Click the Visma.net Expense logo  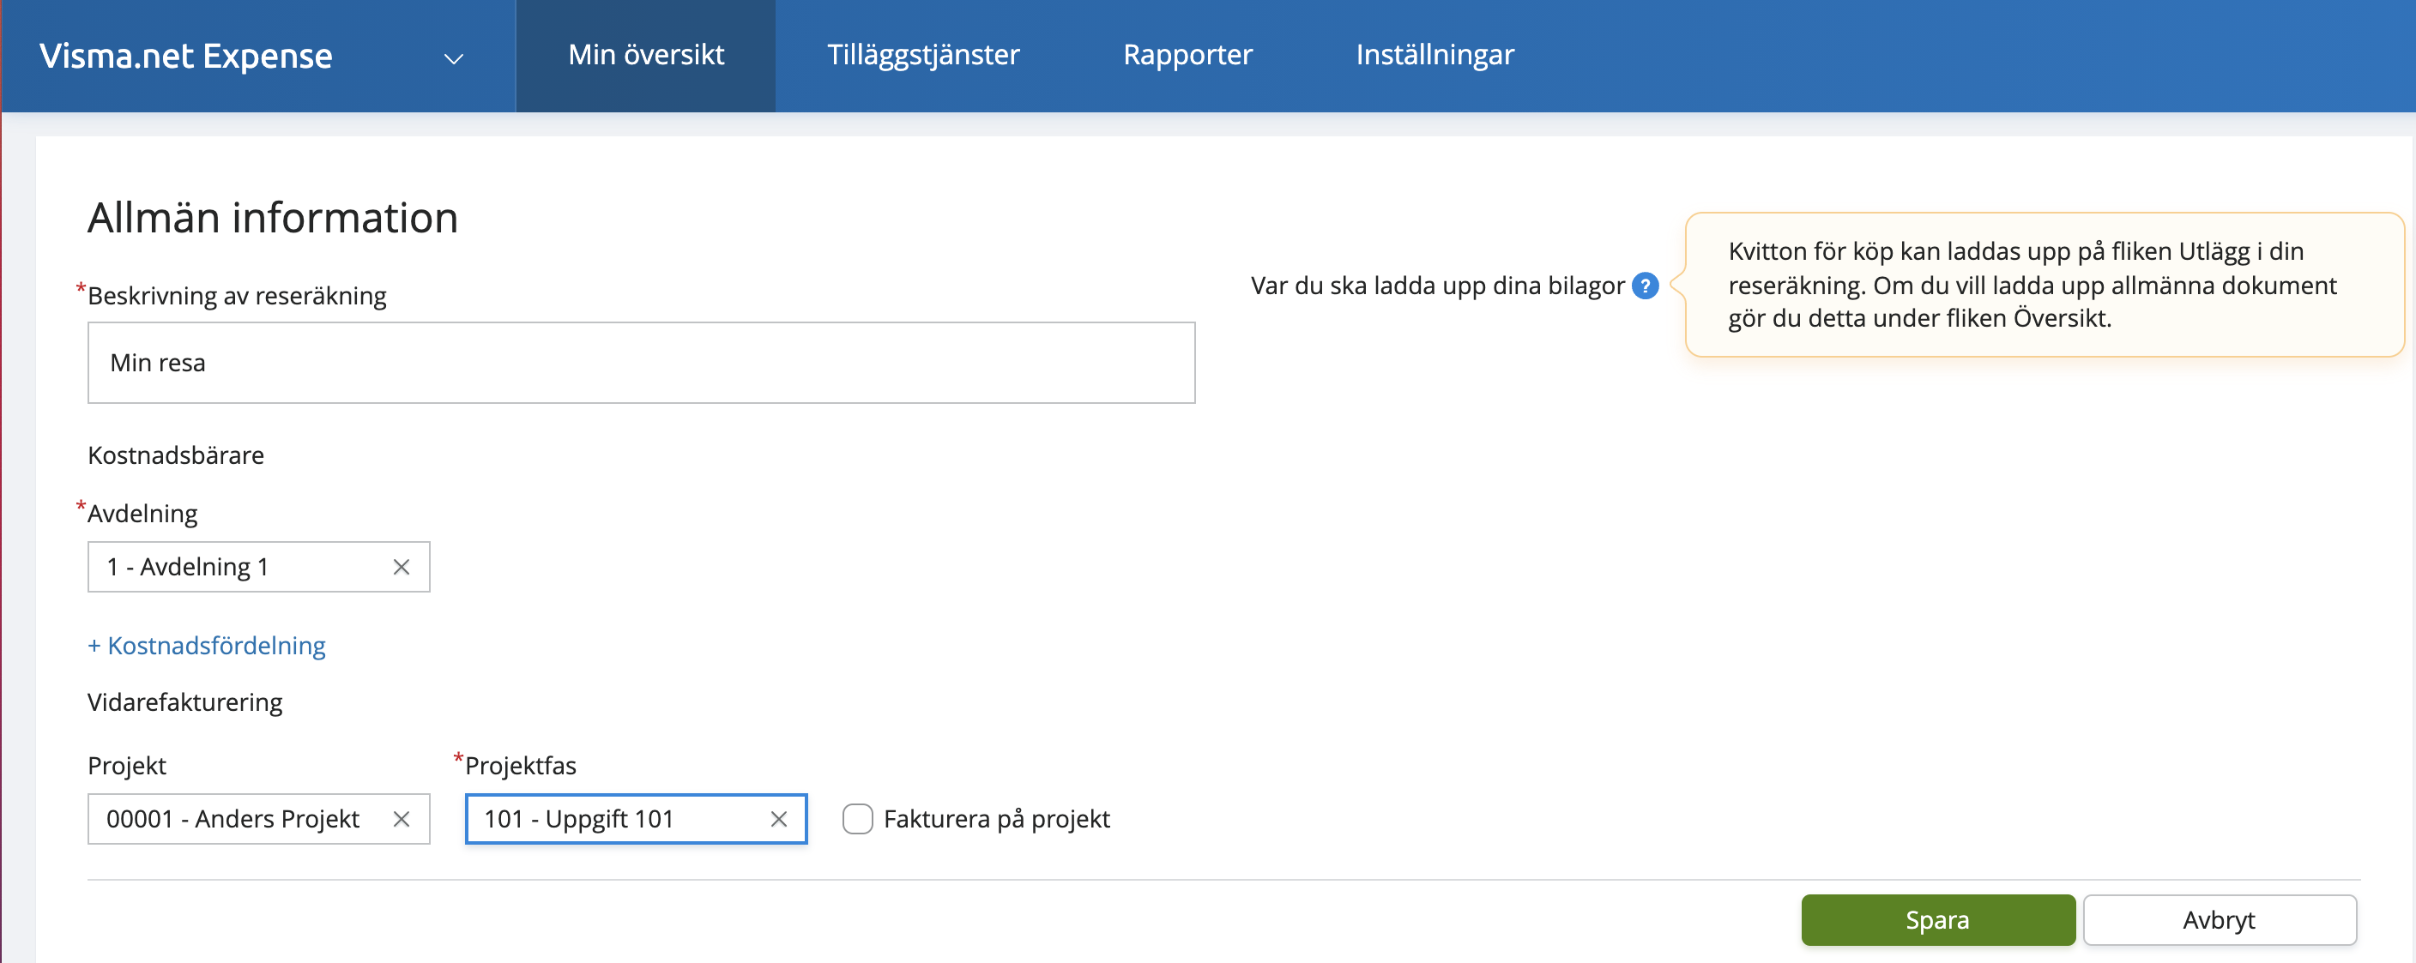point(184,57)
